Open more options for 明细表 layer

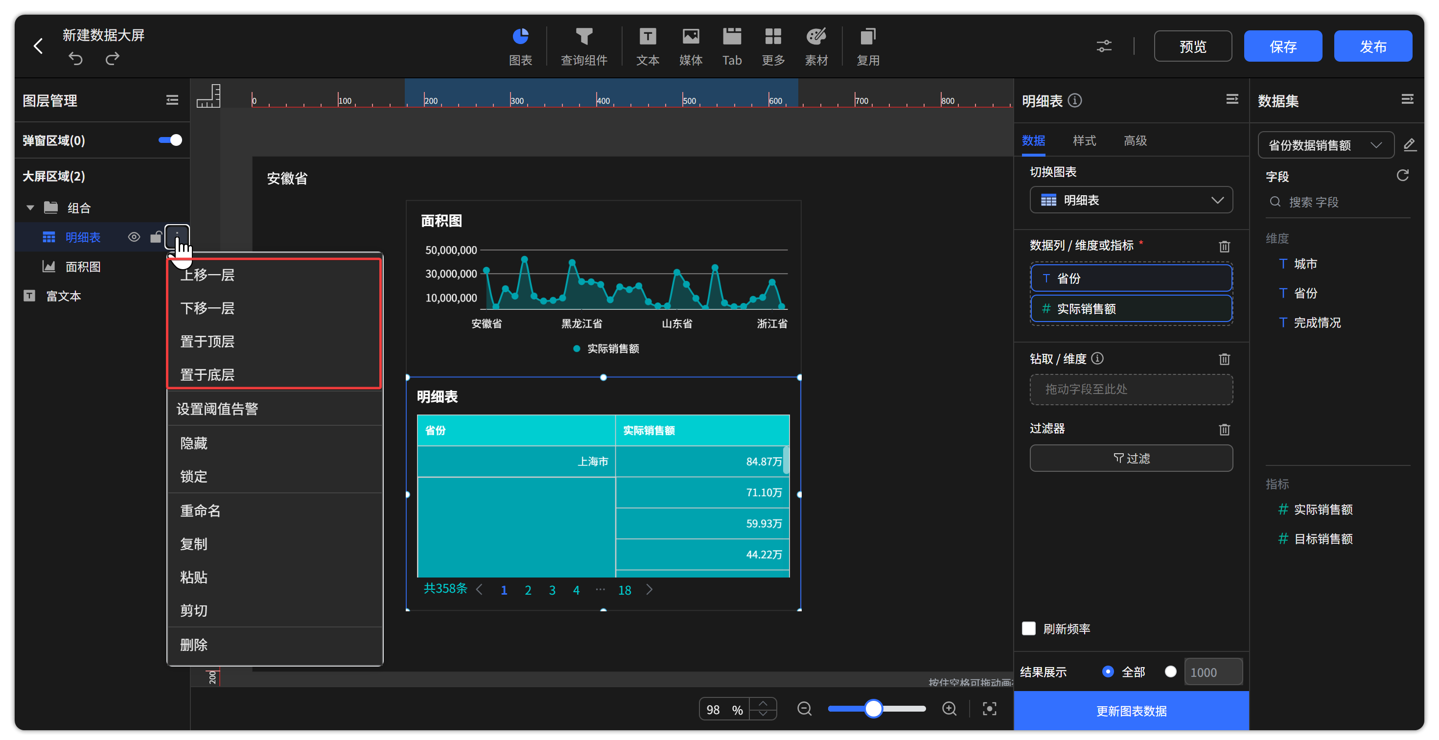tap(177, 237)
